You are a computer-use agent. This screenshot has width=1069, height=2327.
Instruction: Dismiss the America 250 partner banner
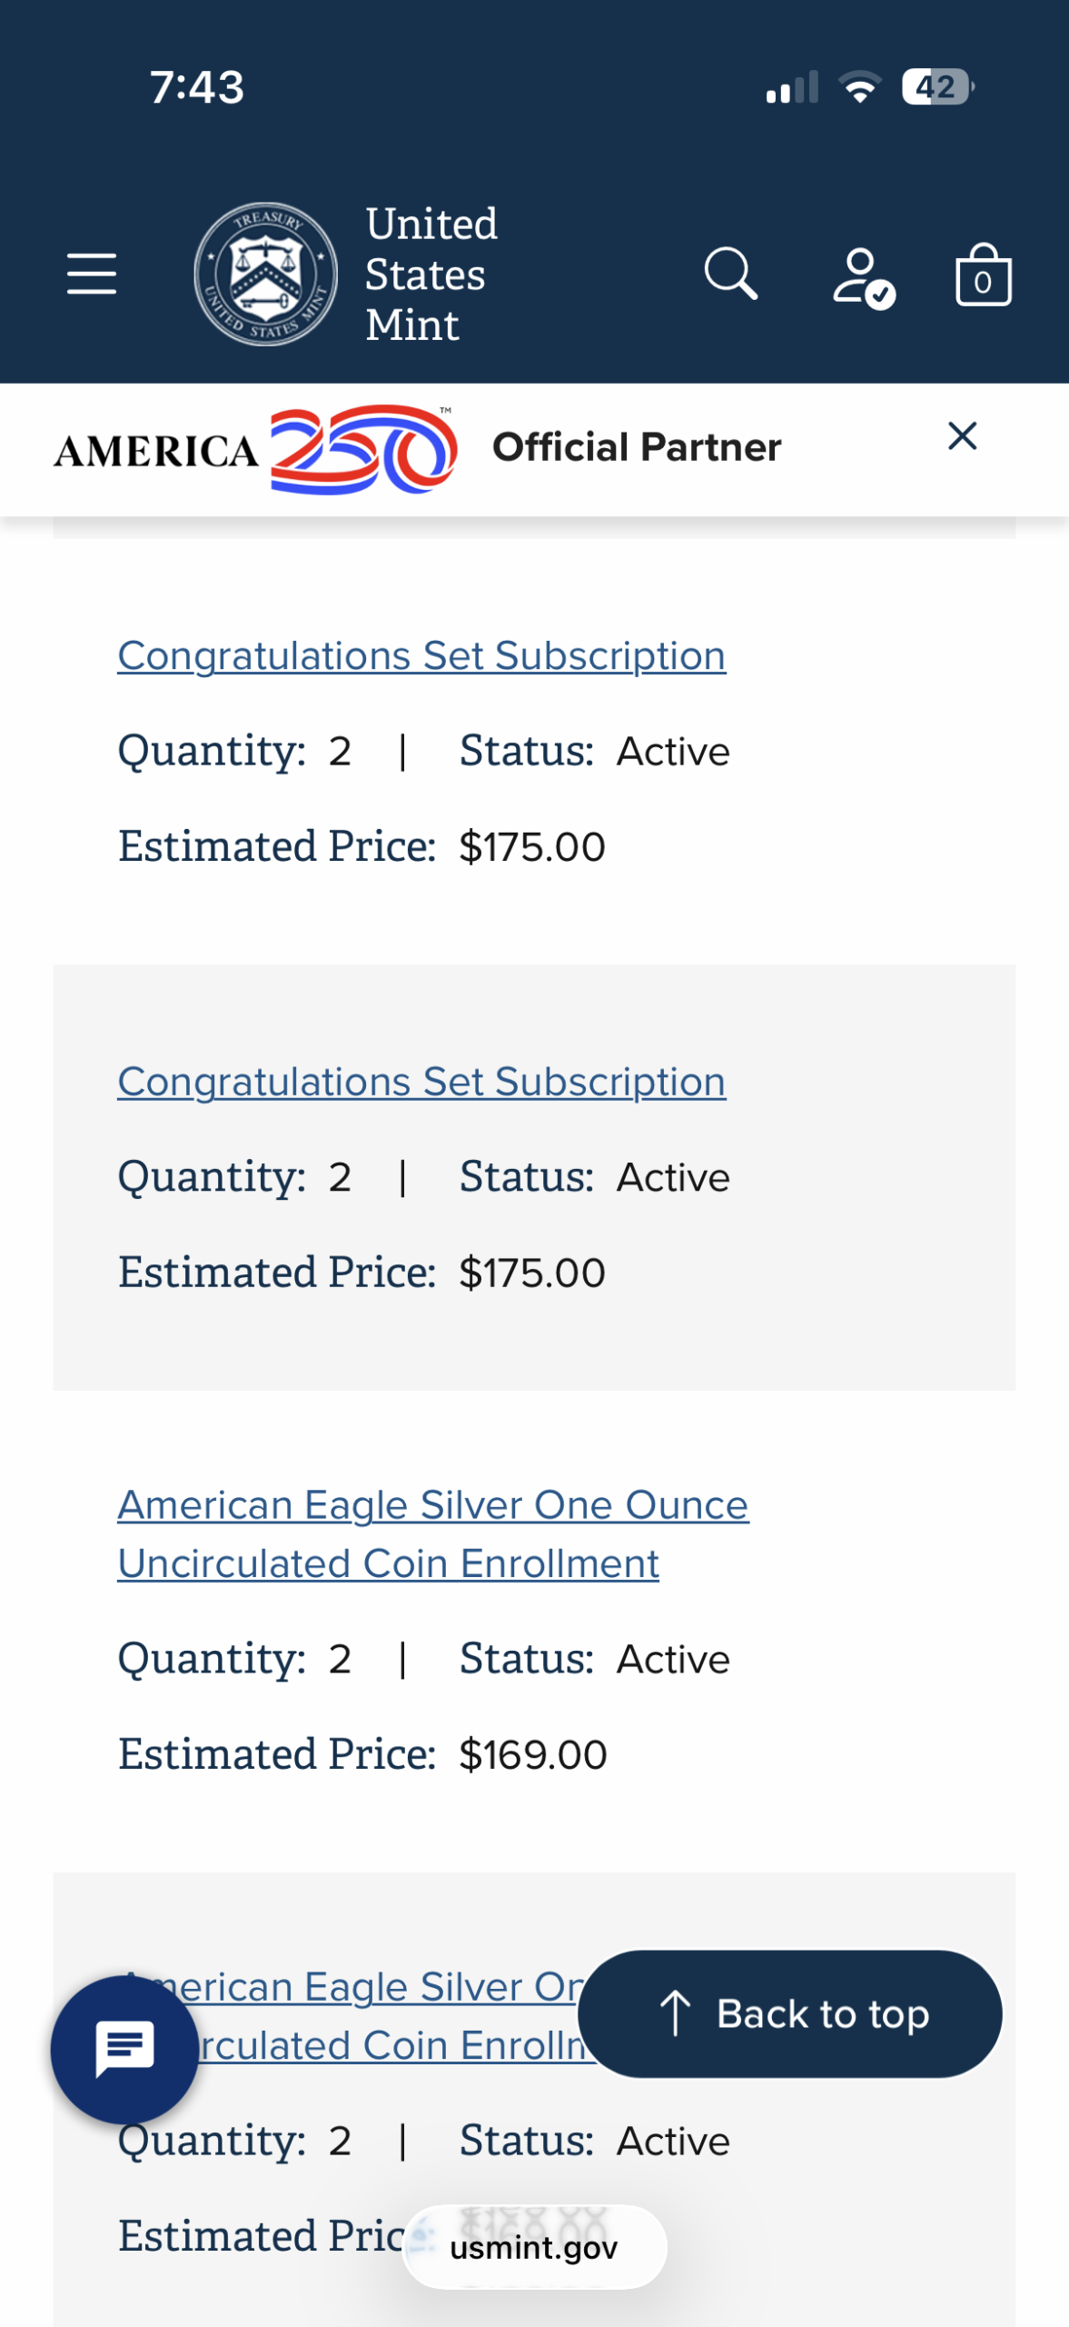pos(962,436)
